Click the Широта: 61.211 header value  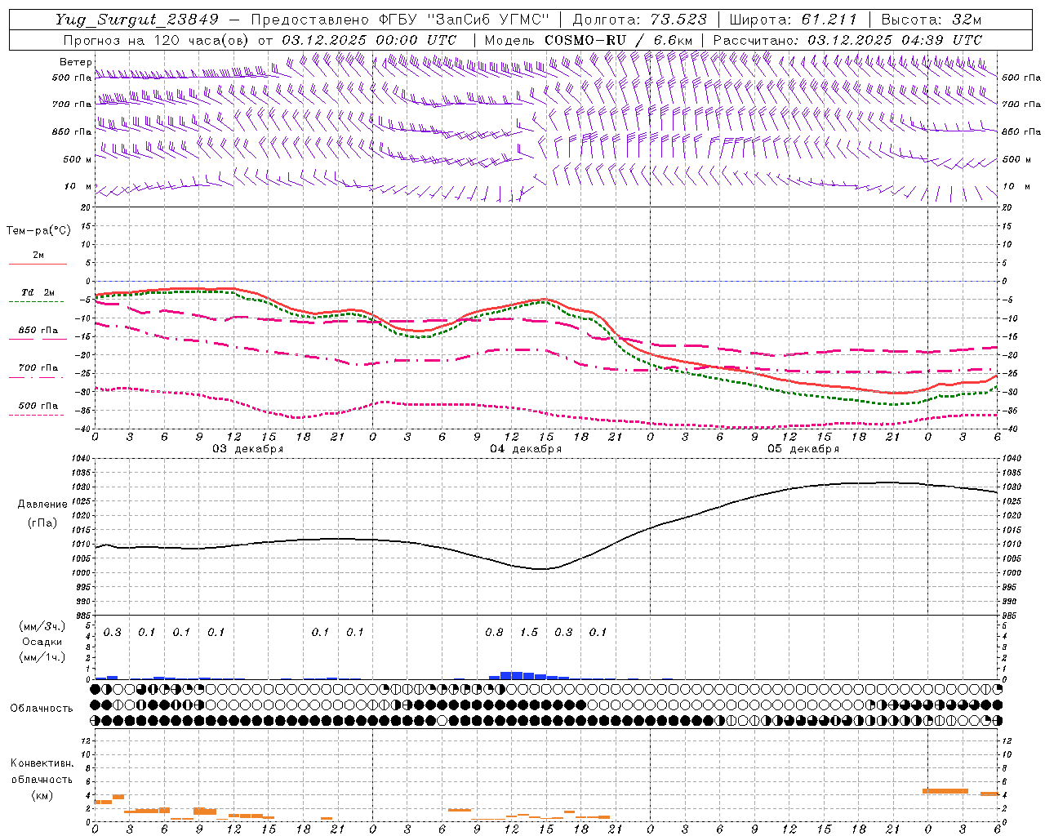[793, 20]
